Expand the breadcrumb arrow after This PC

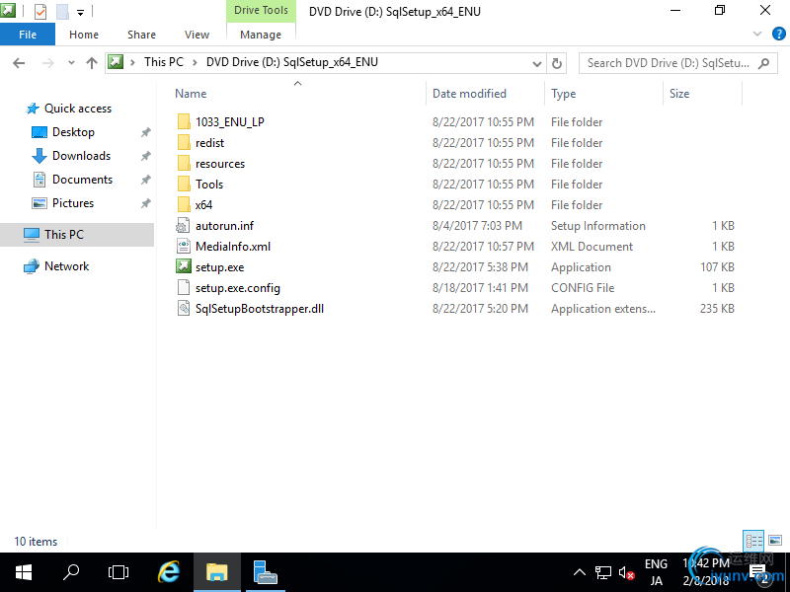click(x=194, y=62)
